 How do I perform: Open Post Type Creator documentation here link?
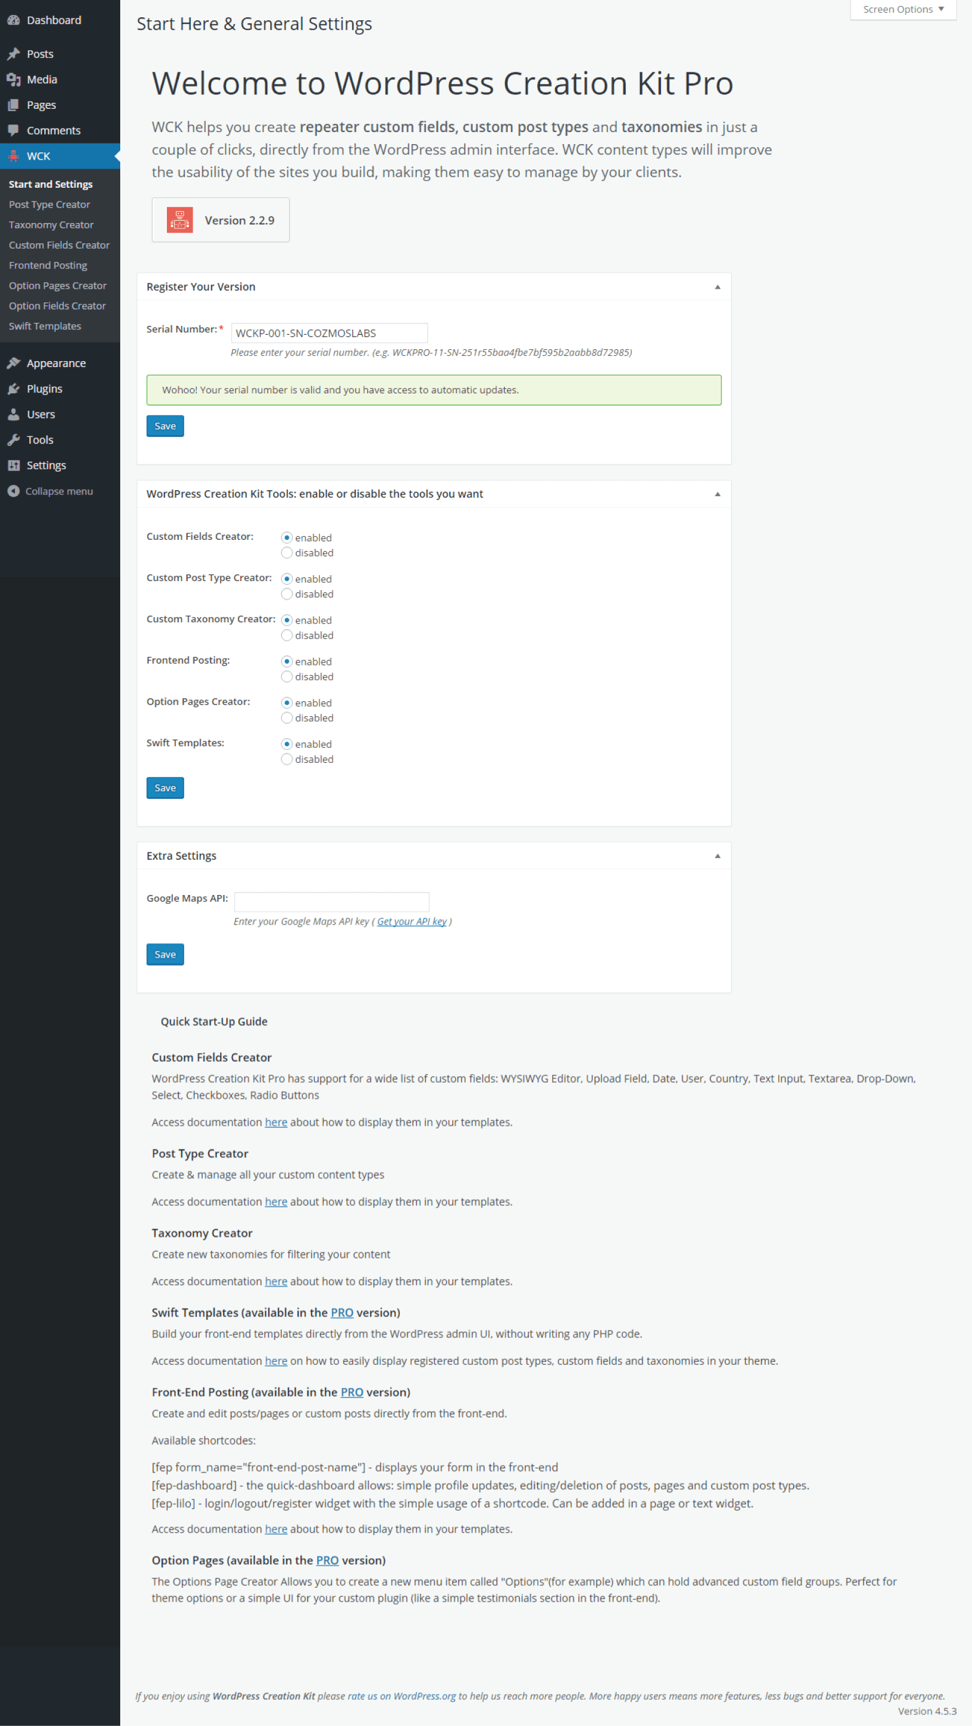[x=276, y=1201]
